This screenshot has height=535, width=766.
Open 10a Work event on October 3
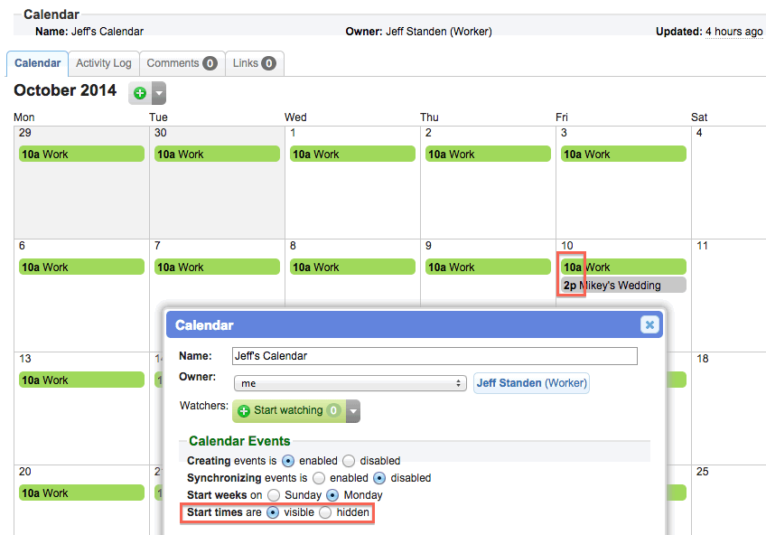tap(623, 154)
